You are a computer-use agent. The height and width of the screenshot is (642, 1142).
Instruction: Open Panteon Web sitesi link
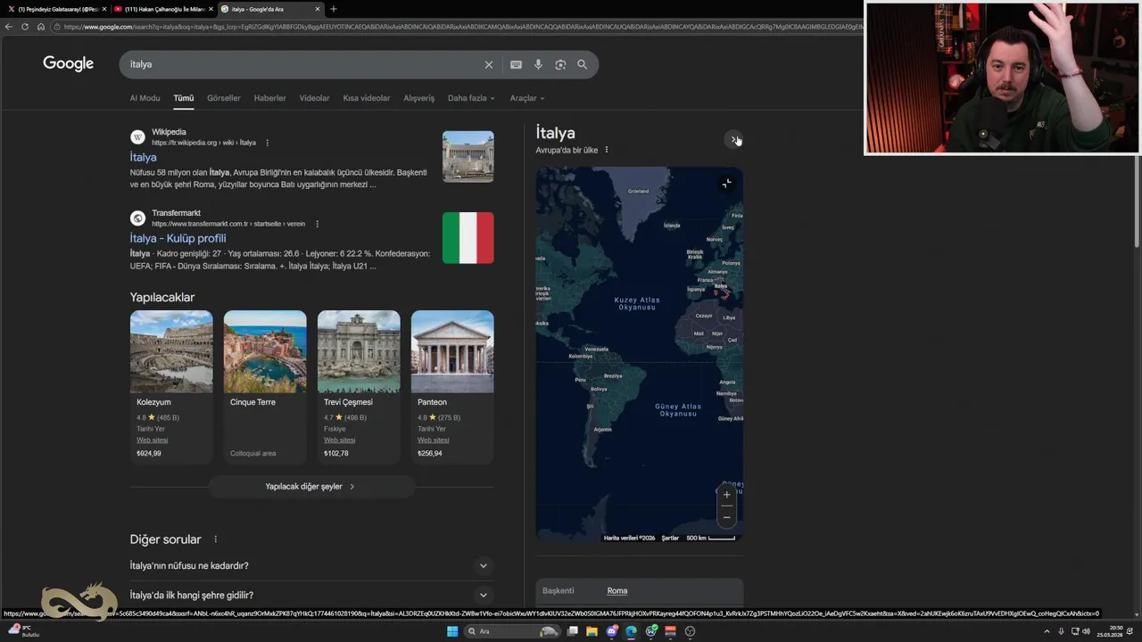coord(433,440)
